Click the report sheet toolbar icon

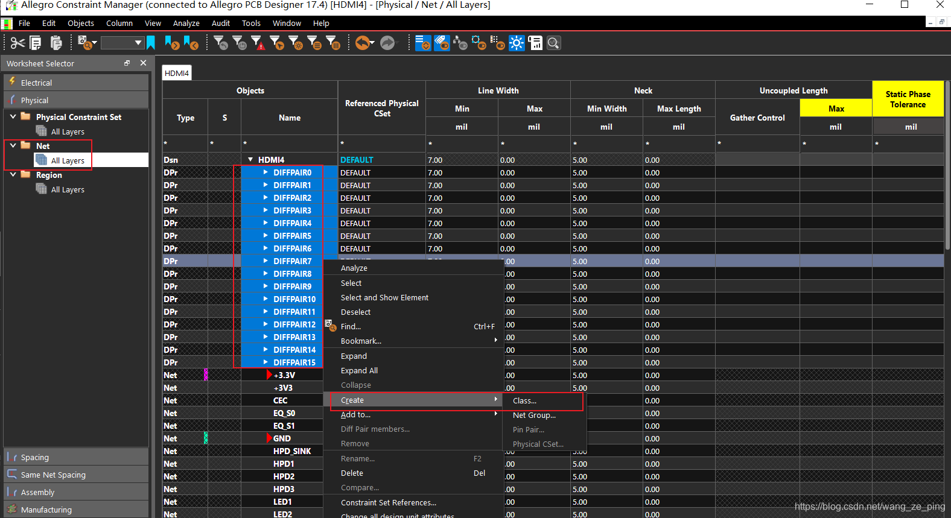(535, 43)
